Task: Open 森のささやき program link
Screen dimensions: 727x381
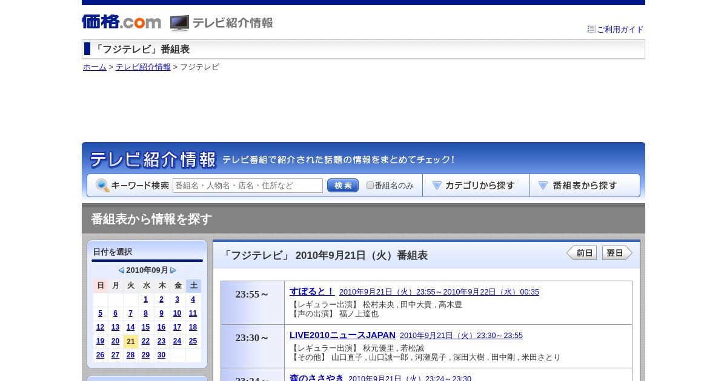Action: tap(317, 378)
